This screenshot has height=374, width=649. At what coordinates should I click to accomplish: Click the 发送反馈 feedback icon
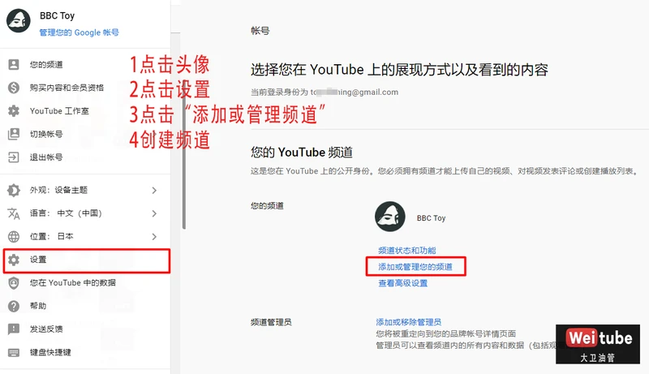click(x=14, y=329)
